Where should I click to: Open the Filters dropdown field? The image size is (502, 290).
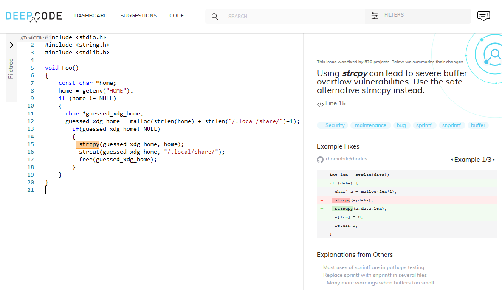click(x=425, y=15)
